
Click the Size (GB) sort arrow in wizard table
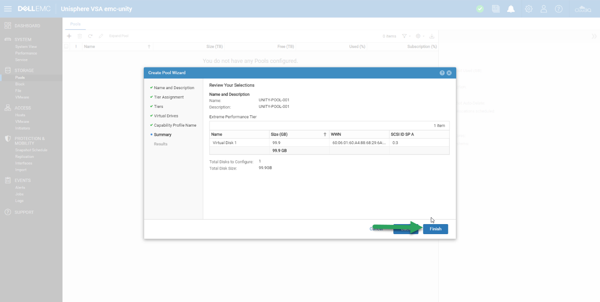point(325,135)
